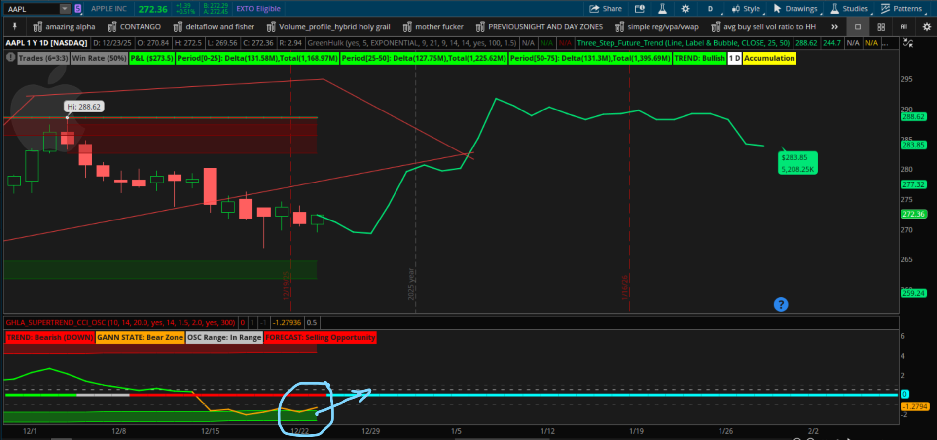The height and width of the screenshot is (440, 937).
Task: Show more study sets with double chevron
Action: pos(834,27)
